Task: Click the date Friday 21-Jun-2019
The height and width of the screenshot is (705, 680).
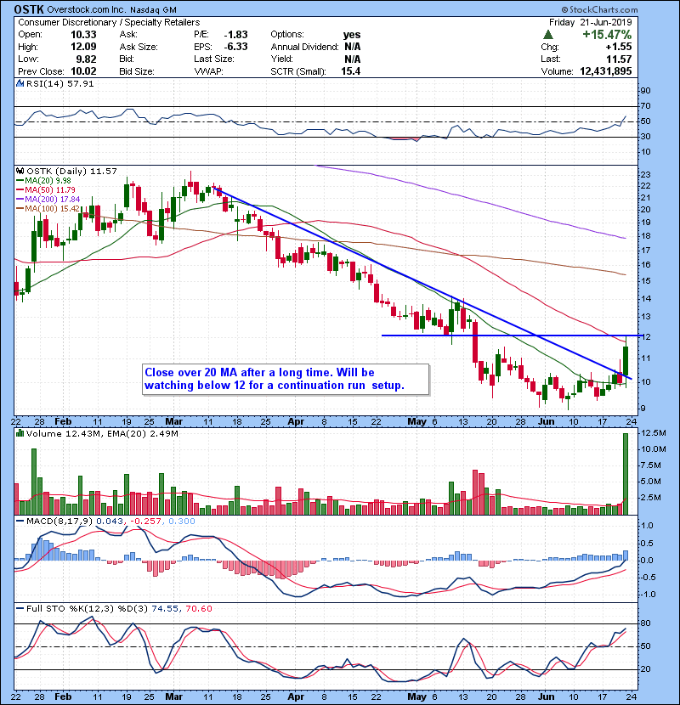Action: (x=591, y=22)
